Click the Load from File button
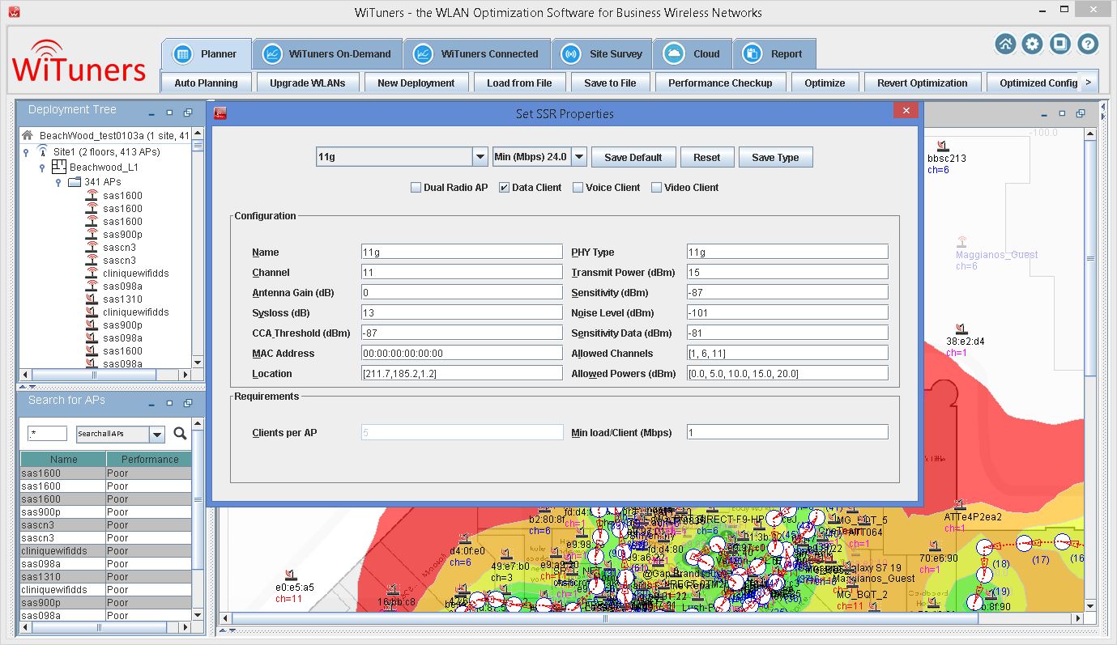 (x=519, y=83)
